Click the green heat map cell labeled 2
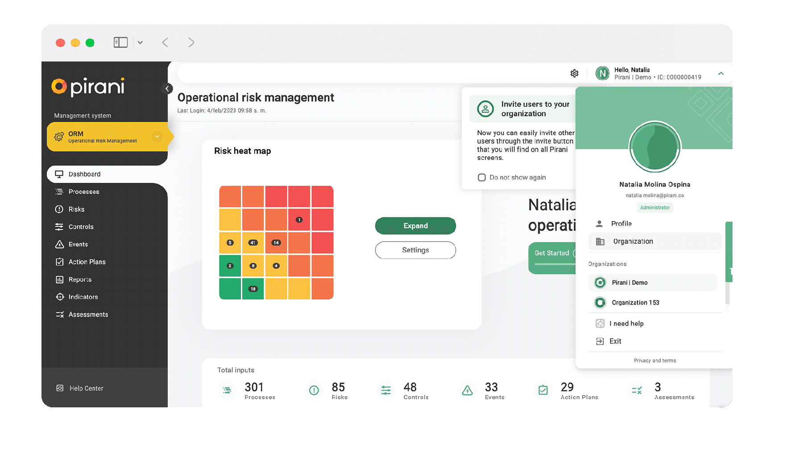The height and width of the screenshot is (451, 803). point(230,265)
